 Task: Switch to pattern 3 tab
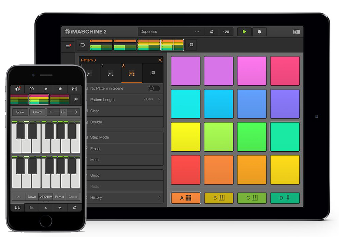coord(132,73)
